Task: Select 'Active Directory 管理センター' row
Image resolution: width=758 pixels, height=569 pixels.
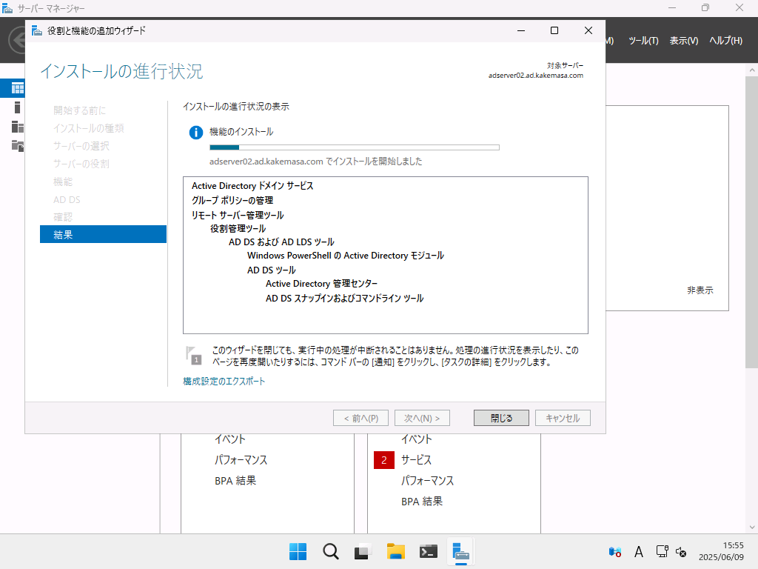Action: point(321,284)
